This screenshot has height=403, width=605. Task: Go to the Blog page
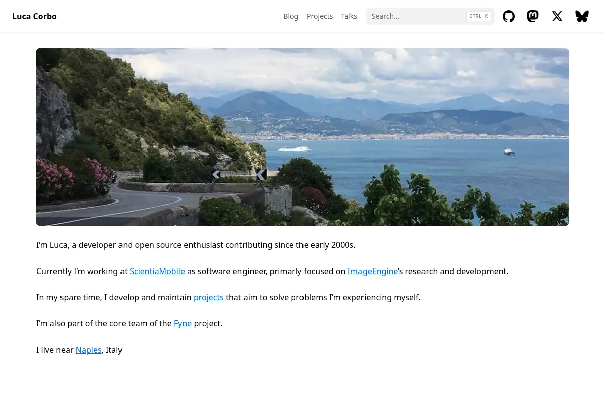(291, 16)
